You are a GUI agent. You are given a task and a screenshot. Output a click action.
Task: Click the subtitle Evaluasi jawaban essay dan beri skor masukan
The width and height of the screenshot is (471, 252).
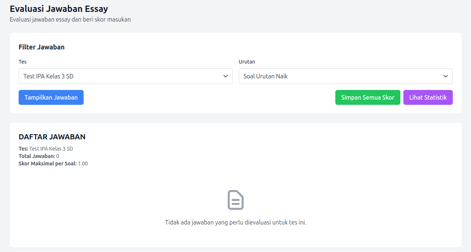70,19
